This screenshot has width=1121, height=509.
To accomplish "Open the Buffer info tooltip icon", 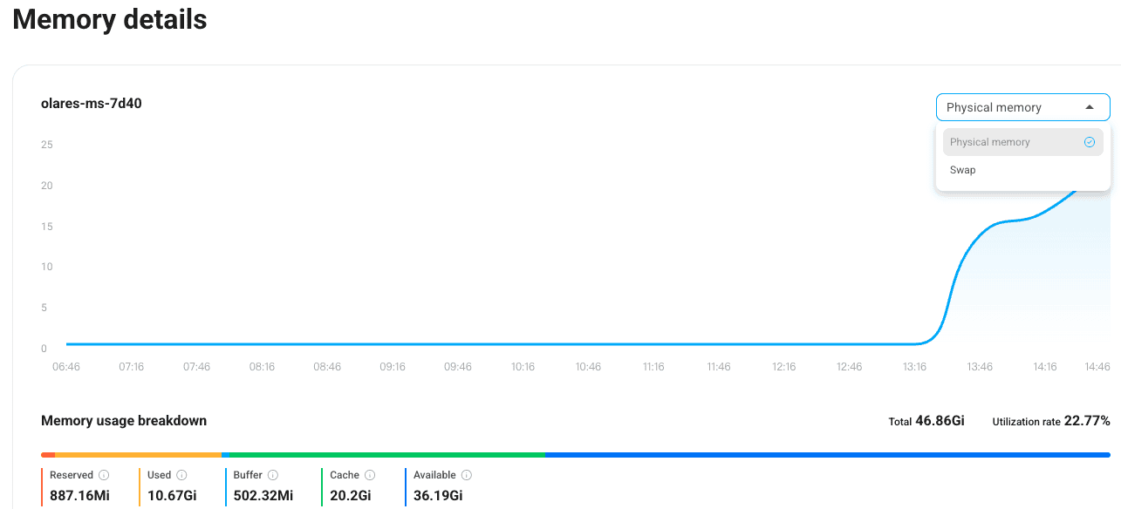I will [x=273, y=475].
